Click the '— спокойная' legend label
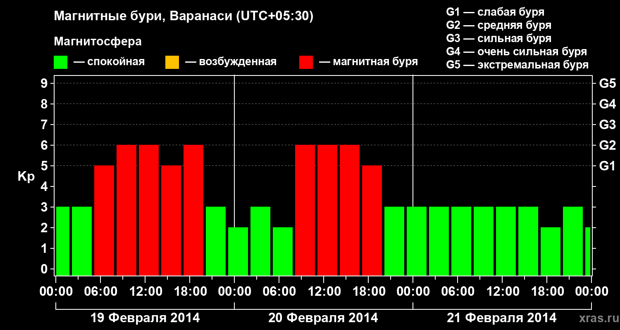This screenshot has width=620, height=330. [x=109, y=62]
